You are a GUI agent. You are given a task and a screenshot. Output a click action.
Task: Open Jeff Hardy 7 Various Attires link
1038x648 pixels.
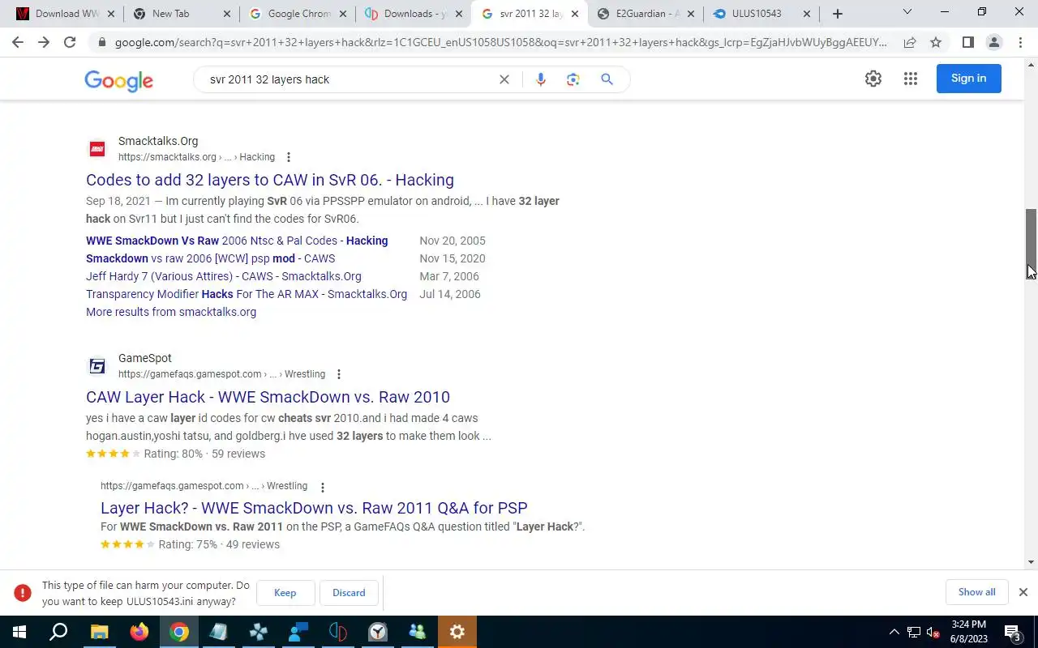(224, 276)
